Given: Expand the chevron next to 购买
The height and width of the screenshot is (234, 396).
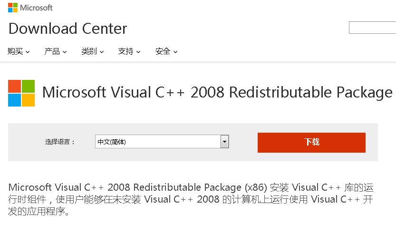Looking at the screenshot, I should click(28, 52).
